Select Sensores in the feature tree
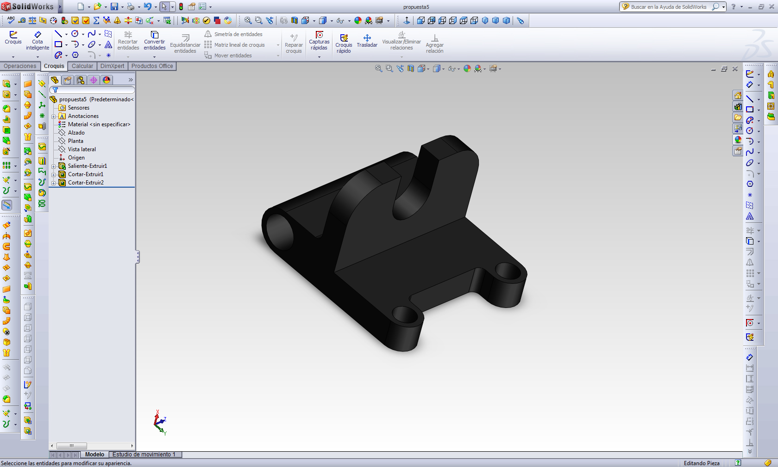The height and width of the screenshot is (467, 778). tap(79, 108)
